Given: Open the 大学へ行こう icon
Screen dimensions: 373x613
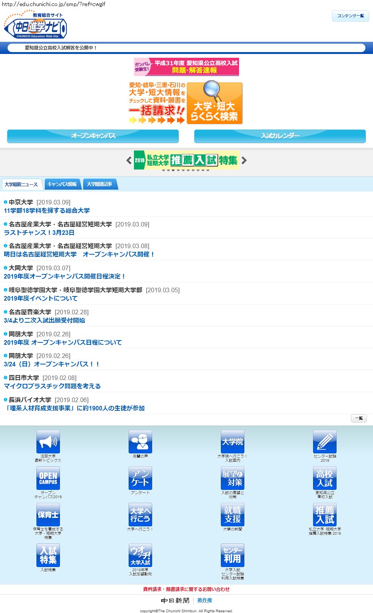Looking at the screenshot, I should point(140,515).
